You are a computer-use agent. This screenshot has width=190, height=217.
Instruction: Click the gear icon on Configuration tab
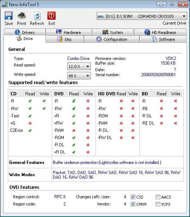[99, 39]
